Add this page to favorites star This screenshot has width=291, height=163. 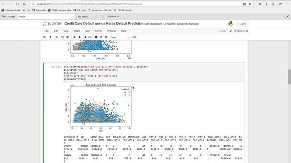[x=250, y=4]
